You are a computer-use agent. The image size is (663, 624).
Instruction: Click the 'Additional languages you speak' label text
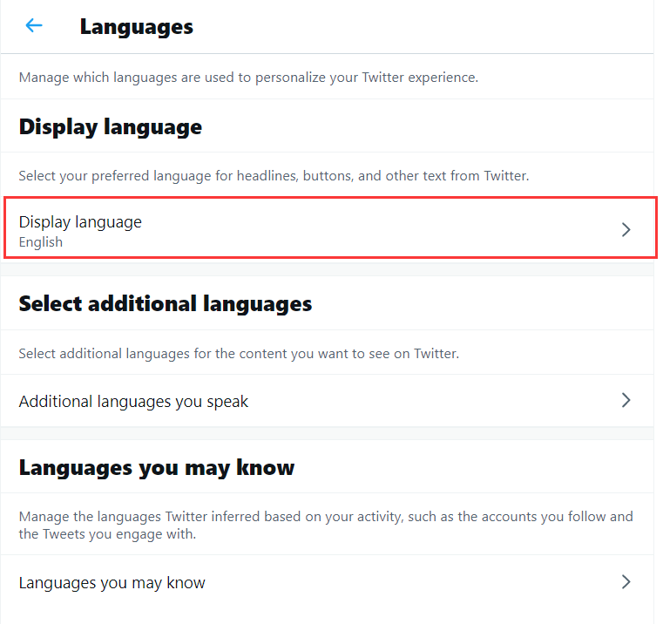(x=133, y=402)
